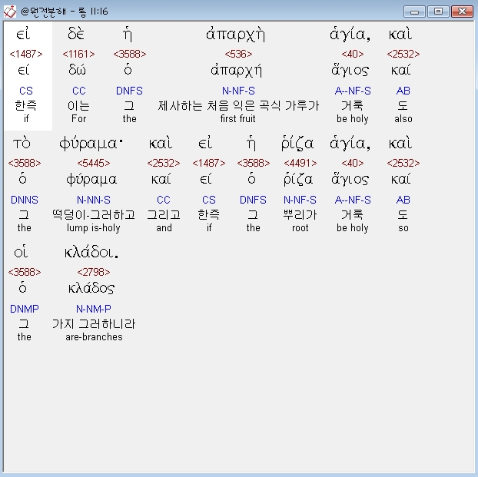Screen dimensions: 478x477
Task: Click the Greek article τὸ
Action: pos(22,143)
